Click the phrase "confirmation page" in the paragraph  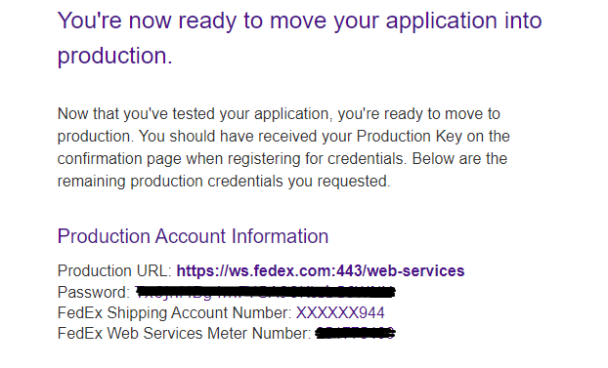(x=119, y=159)
